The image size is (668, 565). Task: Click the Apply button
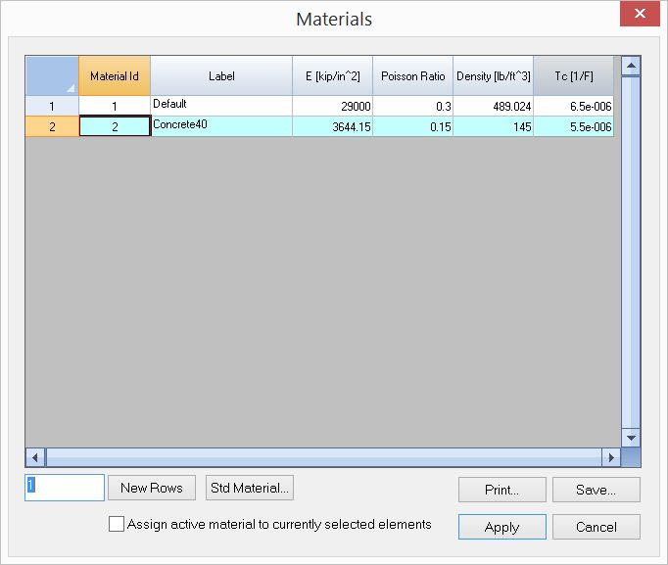tap(502, 527)
